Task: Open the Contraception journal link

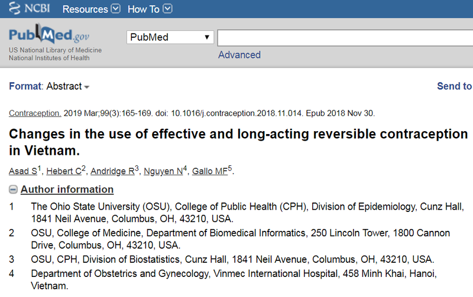Action: (x=35, y=113)
